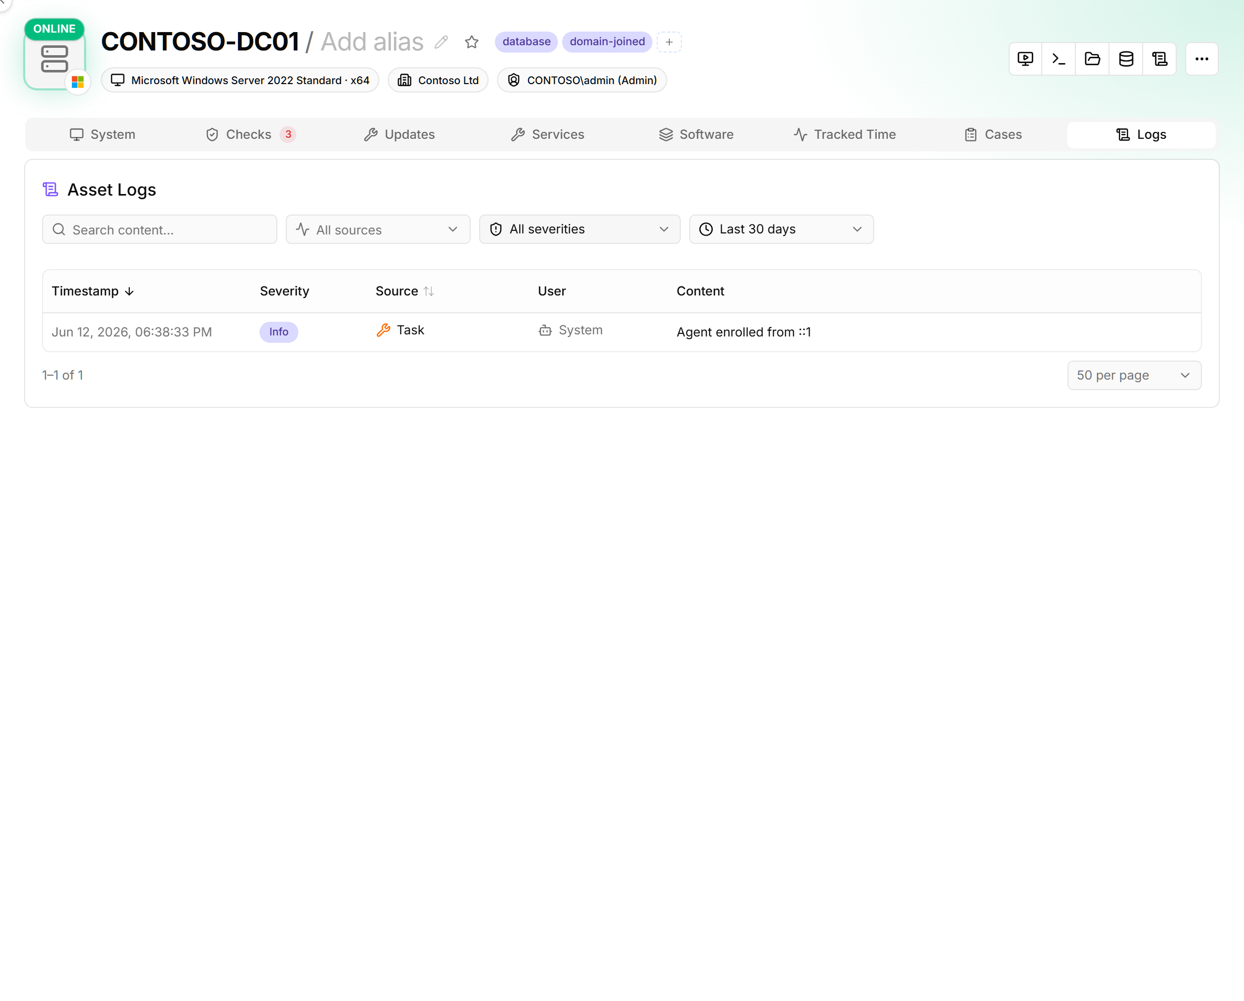
Task: Switch to the Software tab
Action: [x=697, y=135]
